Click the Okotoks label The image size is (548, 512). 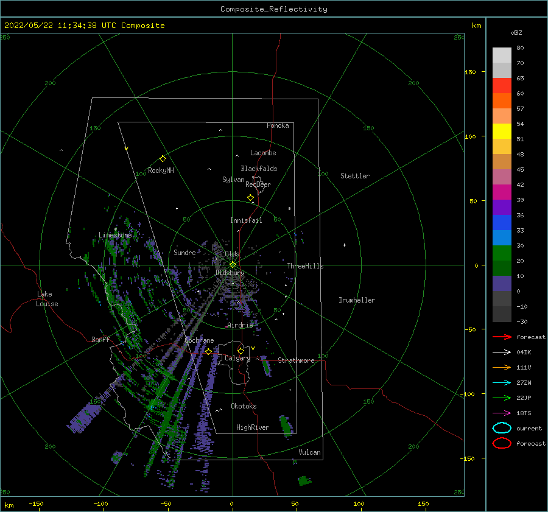point(244,406)
